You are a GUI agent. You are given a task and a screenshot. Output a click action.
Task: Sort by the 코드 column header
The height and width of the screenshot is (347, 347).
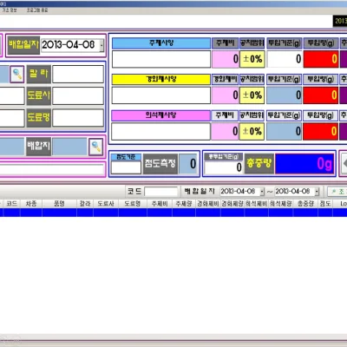12,204
